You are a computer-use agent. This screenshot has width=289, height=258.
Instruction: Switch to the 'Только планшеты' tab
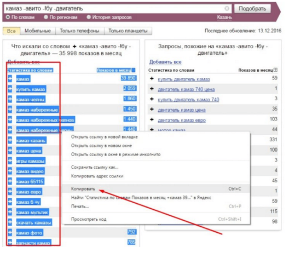(x=128, y=31)
